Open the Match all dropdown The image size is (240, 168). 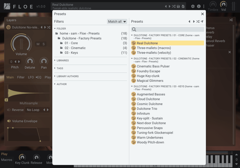click(x=117, y=22)
